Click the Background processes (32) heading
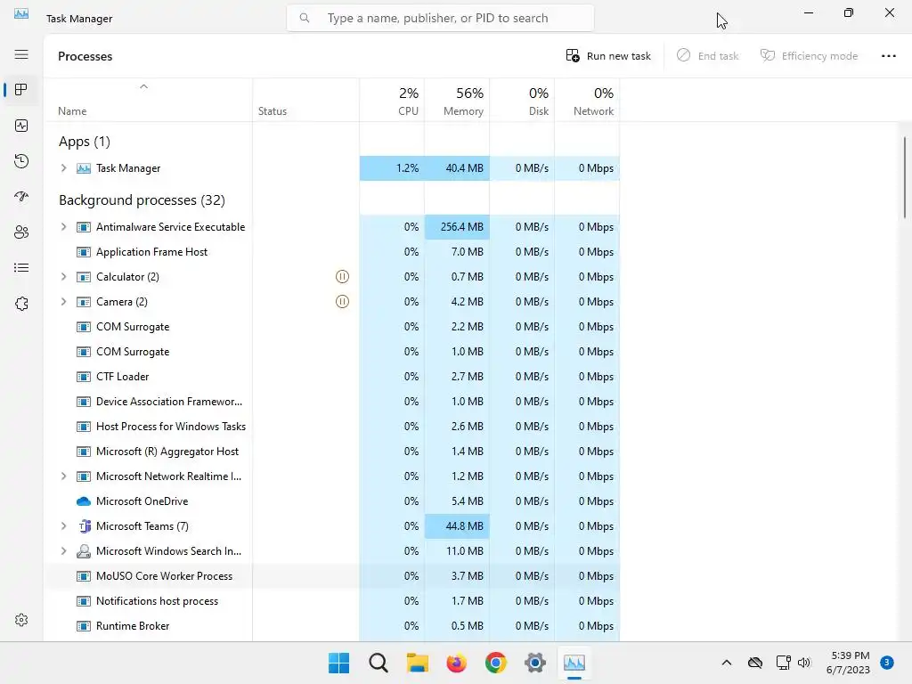The height and width of the screenshot is (684, 912). coord(142,200)
